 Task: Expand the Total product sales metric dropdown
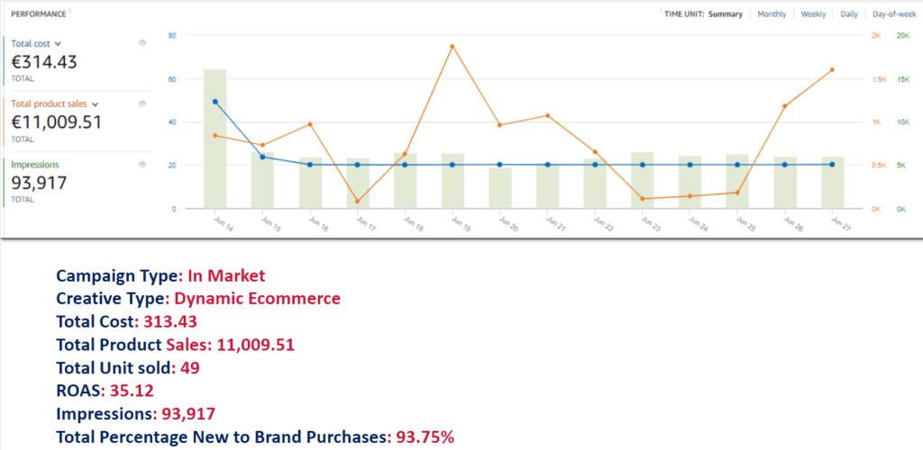pyautogui.click(x=95, y=104)
